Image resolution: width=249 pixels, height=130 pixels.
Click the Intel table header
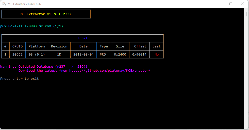click(x=82, y=38)
